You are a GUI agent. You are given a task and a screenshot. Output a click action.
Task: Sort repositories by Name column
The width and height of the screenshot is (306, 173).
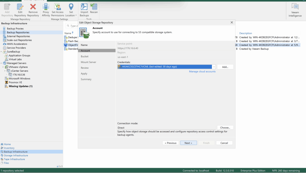tap(68, 33)
